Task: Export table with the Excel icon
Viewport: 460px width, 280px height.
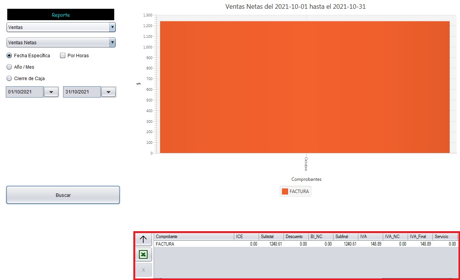Action: pos(143,254)
